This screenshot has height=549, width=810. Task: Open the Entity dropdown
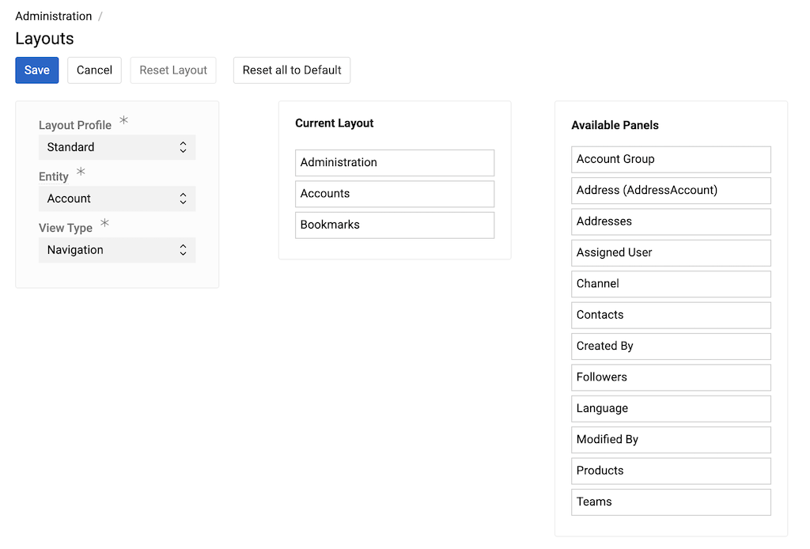pyautogui.click(x=117, y=199)
